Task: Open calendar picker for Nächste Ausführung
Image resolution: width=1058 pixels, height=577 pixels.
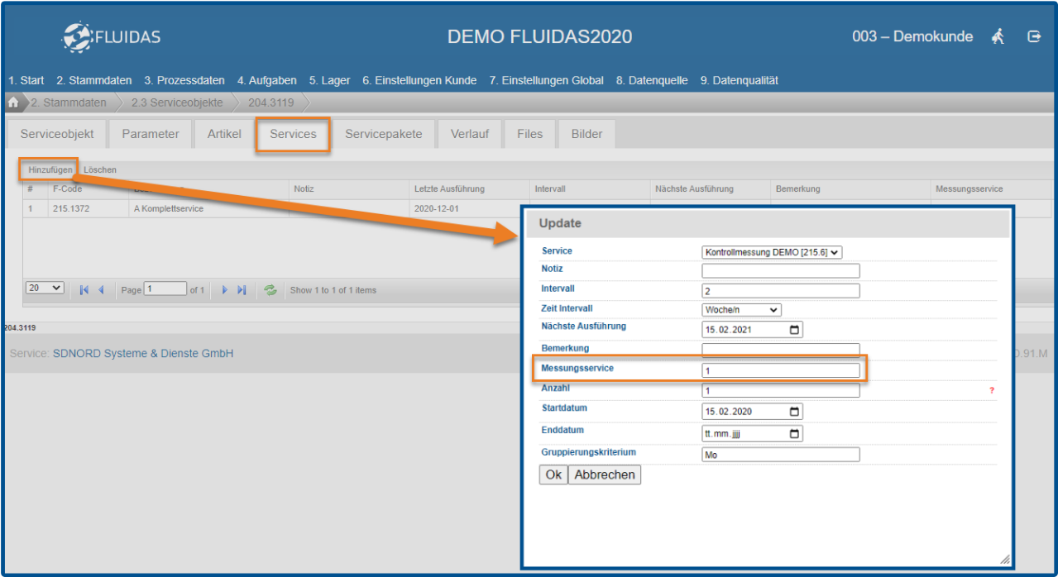Action: pos(795,330)
